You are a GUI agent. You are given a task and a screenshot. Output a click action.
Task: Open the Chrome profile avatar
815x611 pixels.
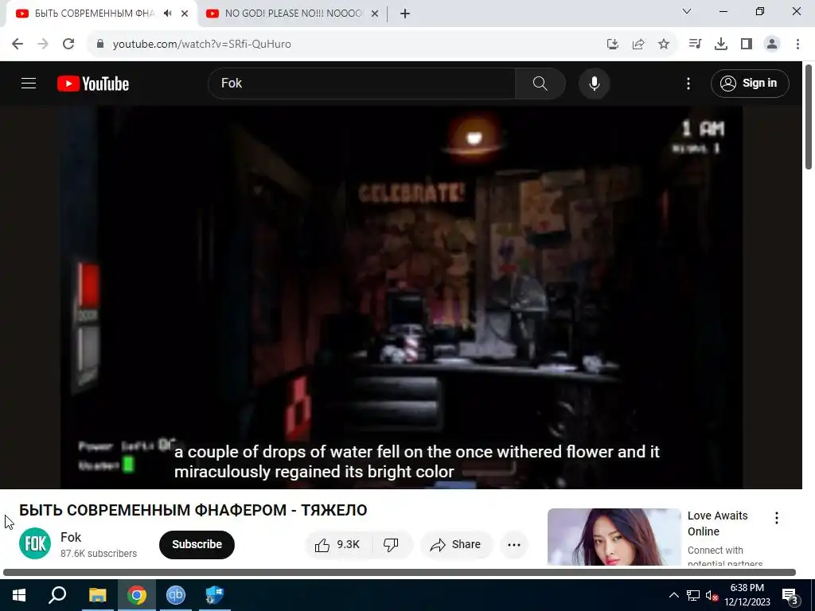772,45
